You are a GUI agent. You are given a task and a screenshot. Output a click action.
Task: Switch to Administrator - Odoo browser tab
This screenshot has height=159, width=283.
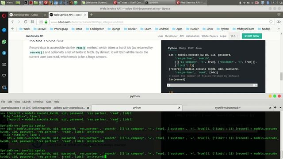pyautogui.click(x=28, y=15)
